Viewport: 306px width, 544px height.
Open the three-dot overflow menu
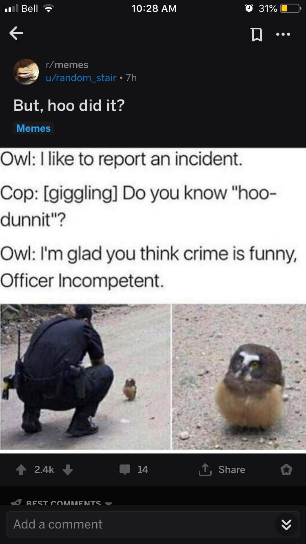tap(283, 35)
